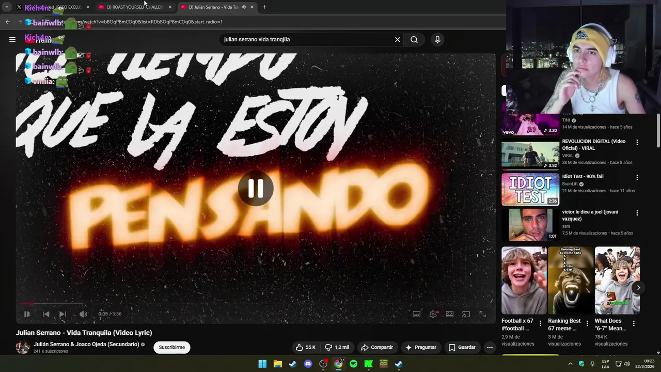This screenshot has height=372, width=661.
Task: Like the video with 55 K
Action: (305, 347)
